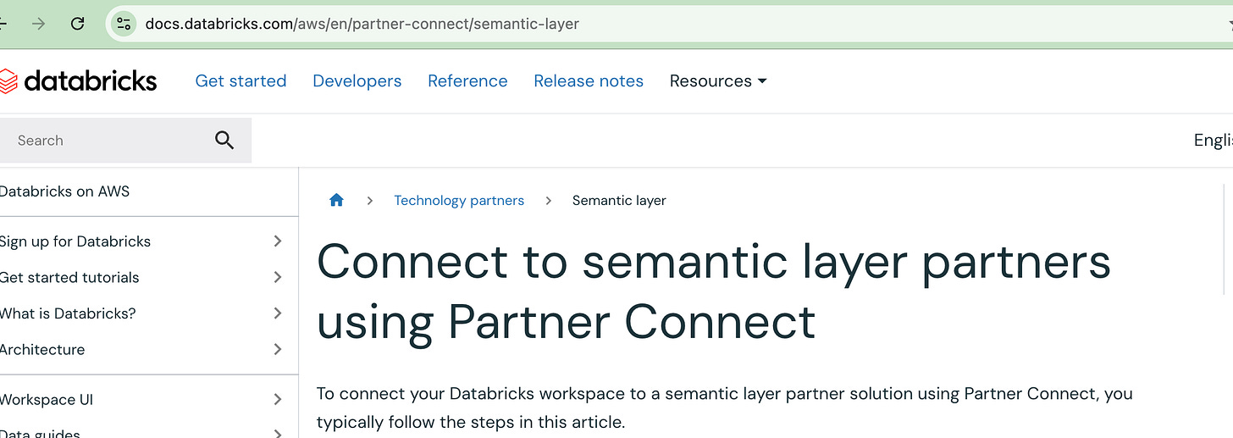The width and height of the screenshot is (1233, 438).
Task: Click the page vertical scrollbar
Action: tap(1225, 239)
